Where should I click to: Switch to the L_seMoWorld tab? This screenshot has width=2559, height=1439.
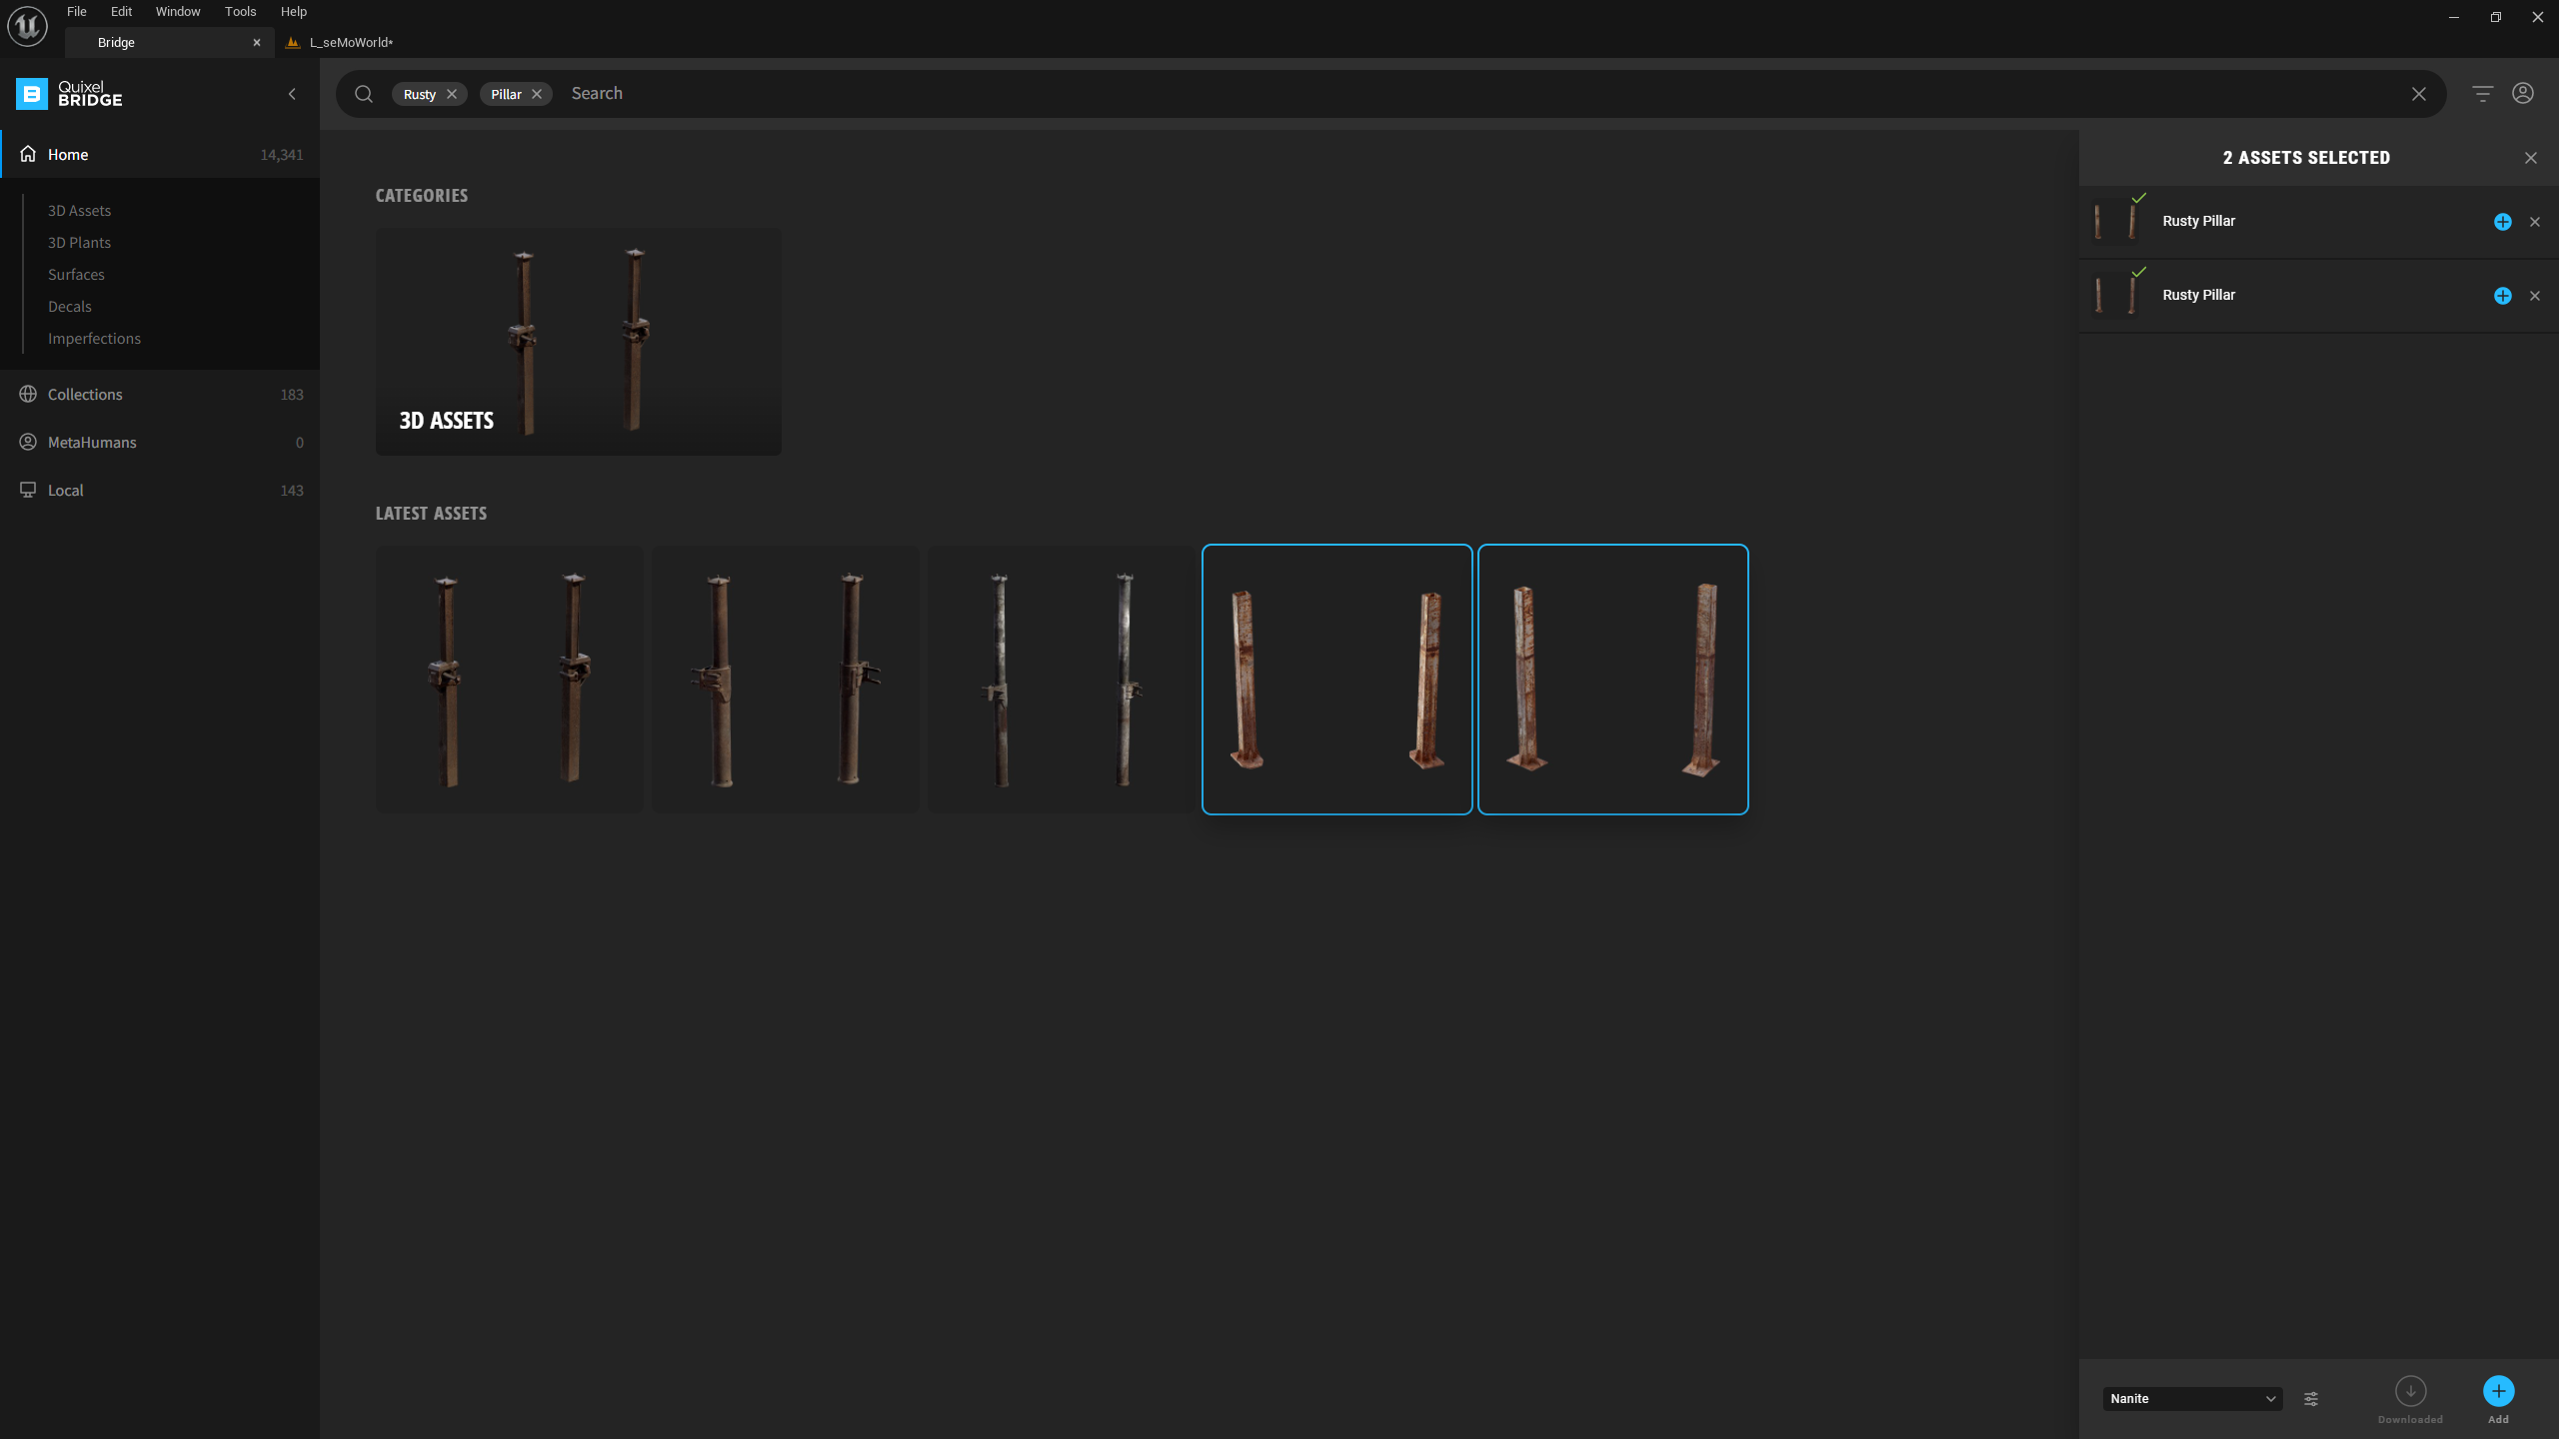(350, 42)
